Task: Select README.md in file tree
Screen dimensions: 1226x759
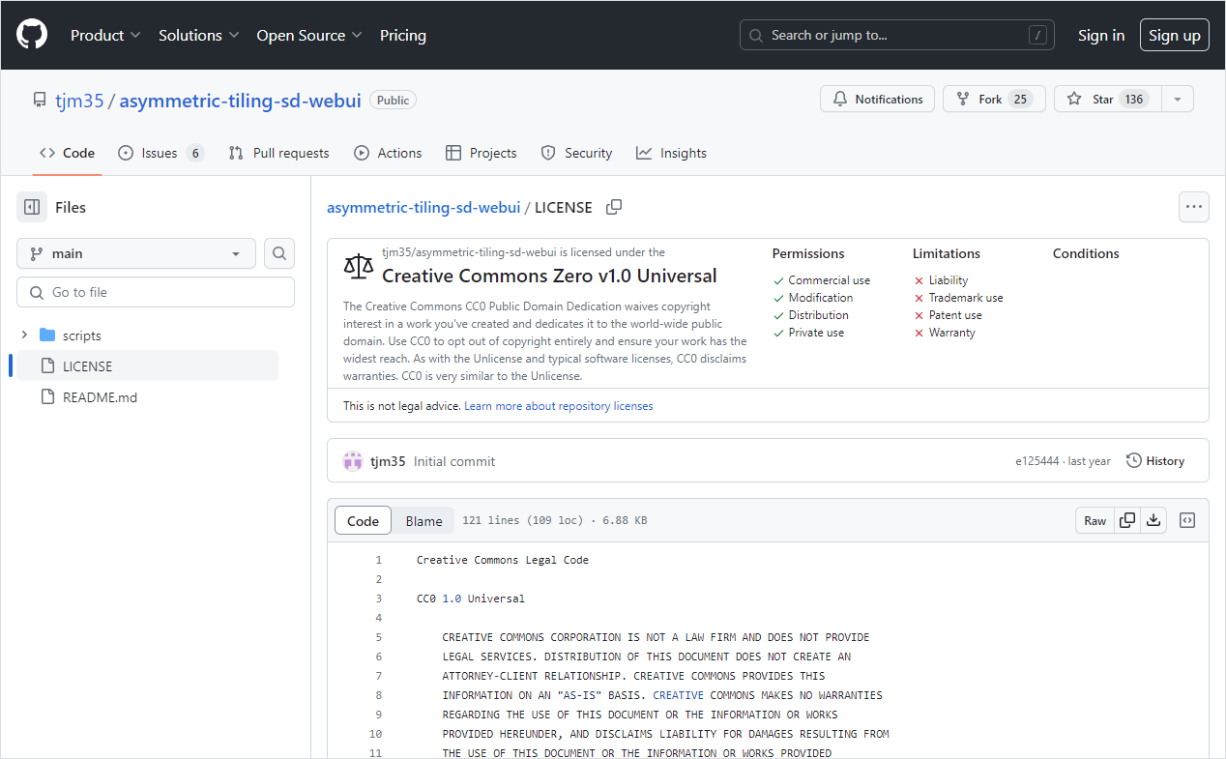Action: [100, 397]
